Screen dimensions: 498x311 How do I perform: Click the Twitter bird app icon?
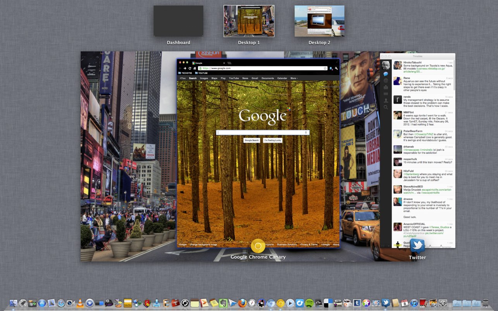pyautogui.click(x=417, y=246)
